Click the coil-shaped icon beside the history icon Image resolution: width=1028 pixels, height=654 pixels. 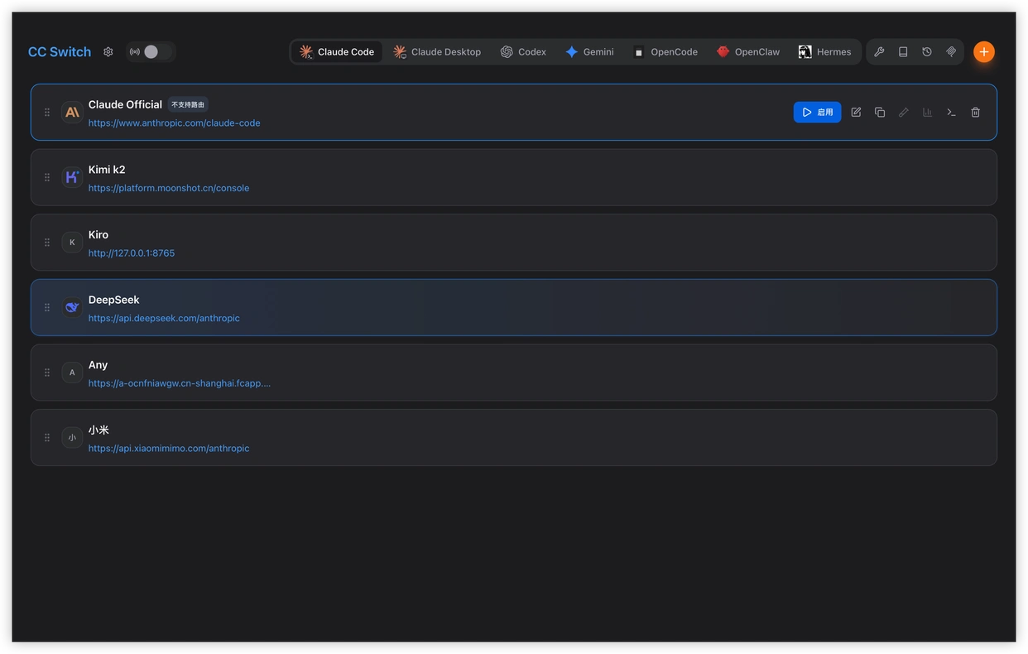(x=951, y=51)
